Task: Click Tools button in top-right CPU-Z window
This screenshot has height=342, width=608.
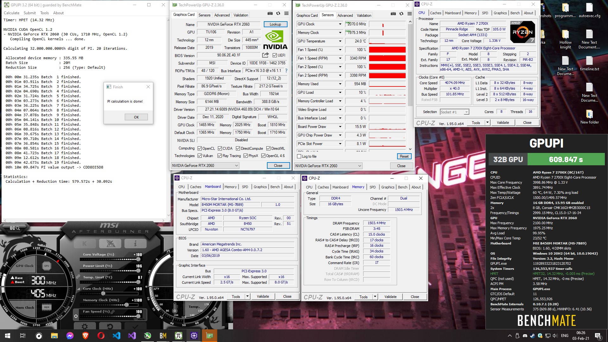Action: click(476, 123)
